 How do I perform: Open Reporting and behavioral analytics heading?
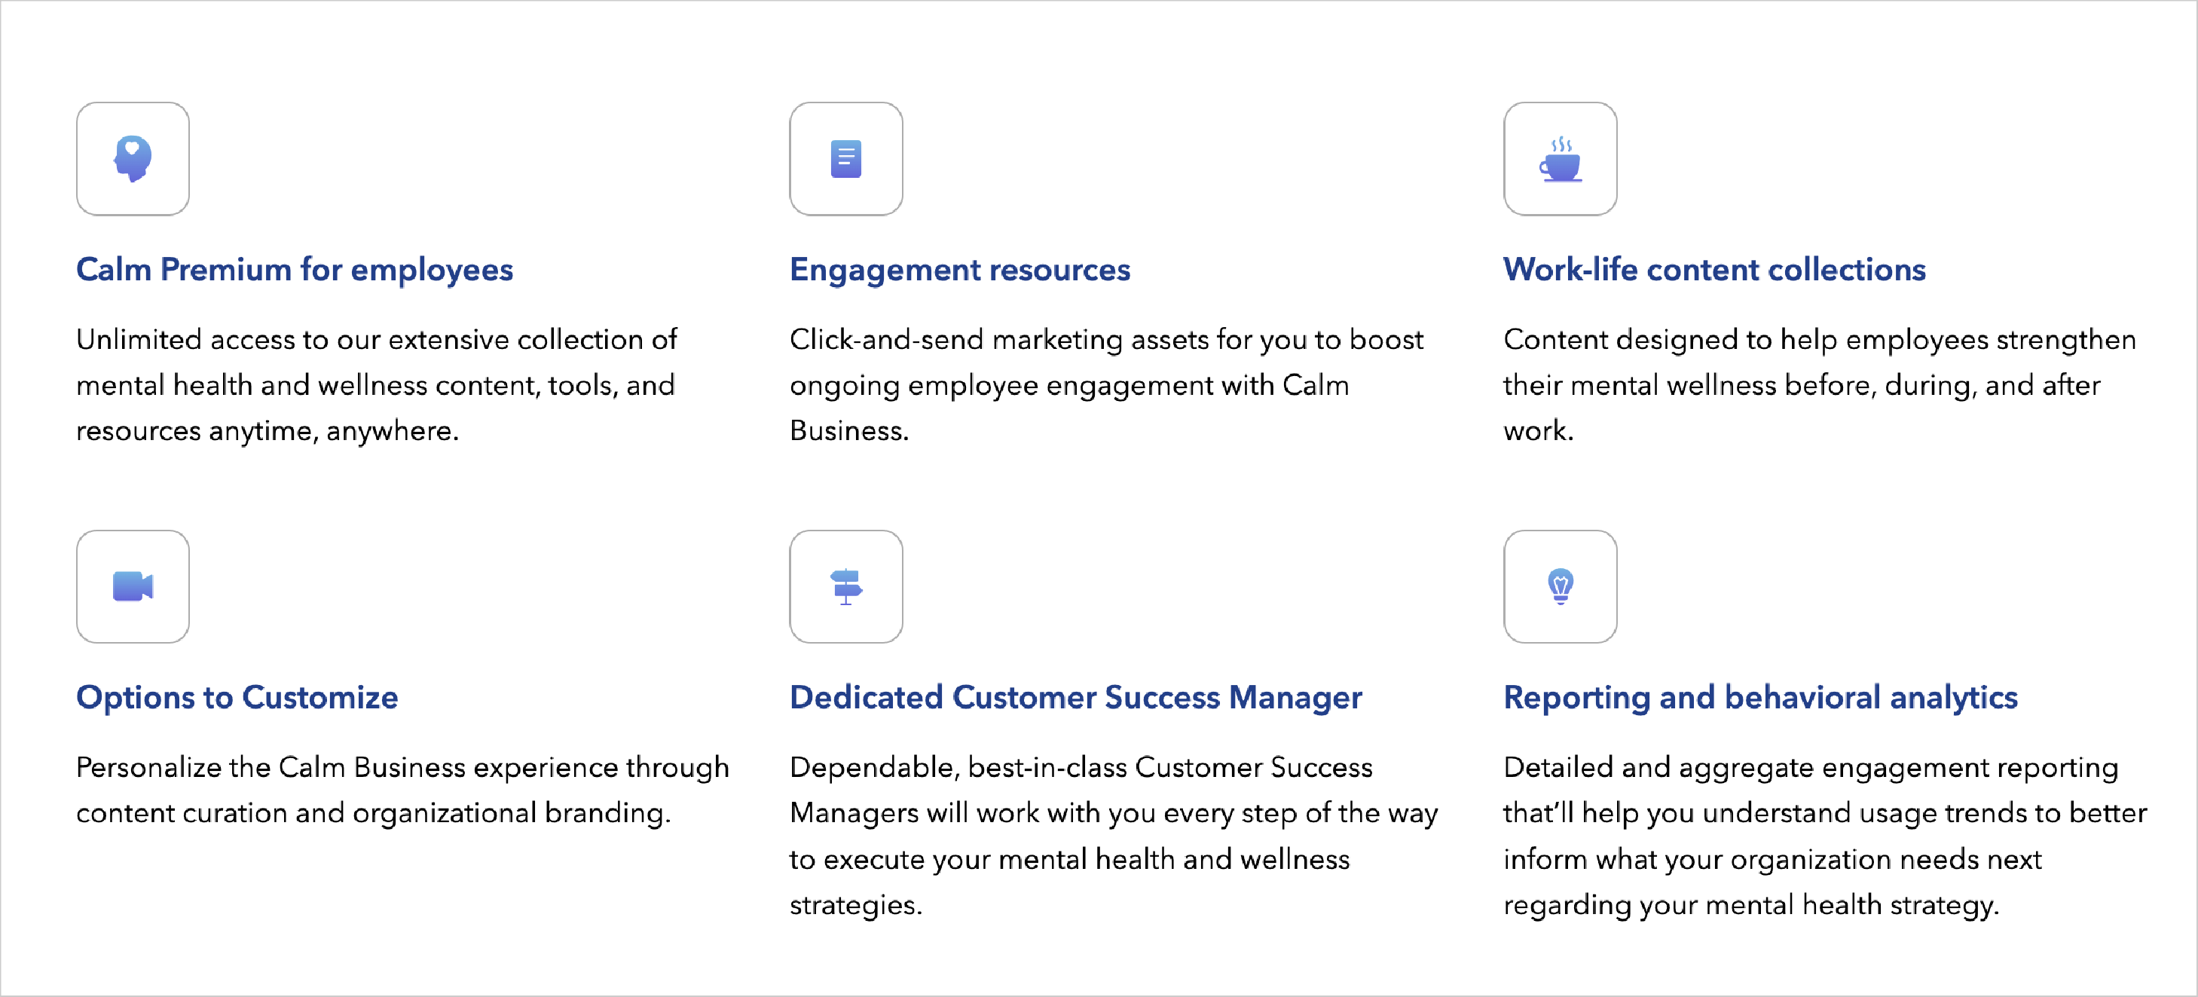tap(1760, 697)
